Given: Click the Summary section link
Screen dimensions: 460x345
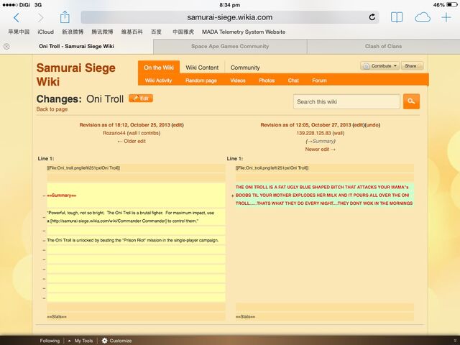Looking at the screenshot, I should click(321, 141).
